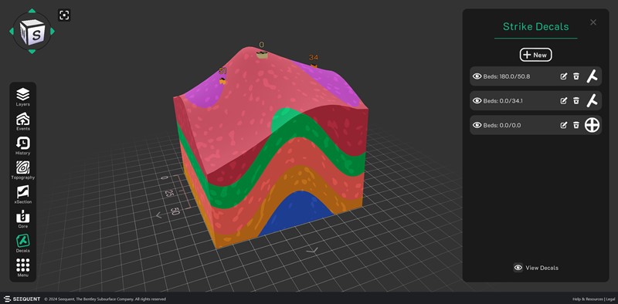
Task: Open the Topography tool
Action: point(23,170)
